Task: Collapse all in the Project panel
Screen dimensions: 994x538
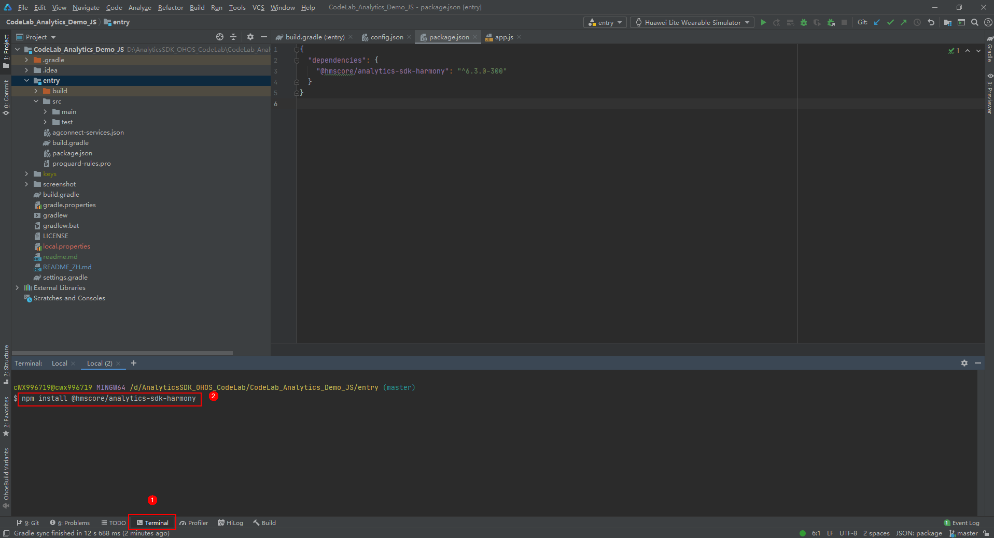Action: coord(233,37)
